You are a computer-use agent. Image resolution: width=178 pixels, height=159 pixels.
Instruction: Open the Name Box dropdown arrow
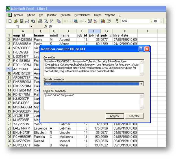coord(31,27)
